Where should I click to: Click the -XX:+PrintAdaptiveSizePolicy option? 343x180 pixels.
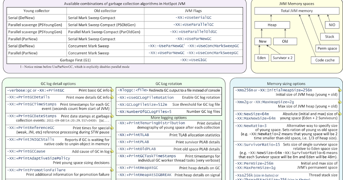pyautogui.click(x=38, y=158)
